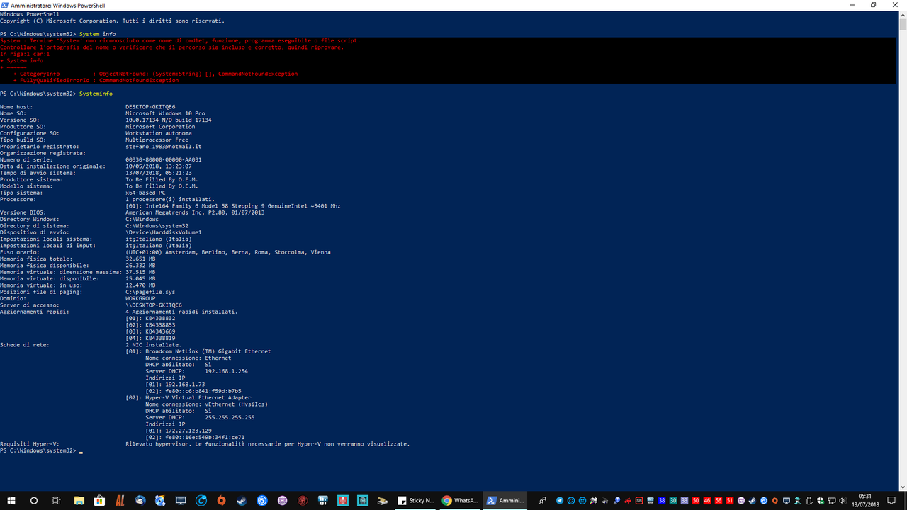Open GOG Galaxy from the taskbar
This screenshot has width=907, height=510.
coord(283,500)
